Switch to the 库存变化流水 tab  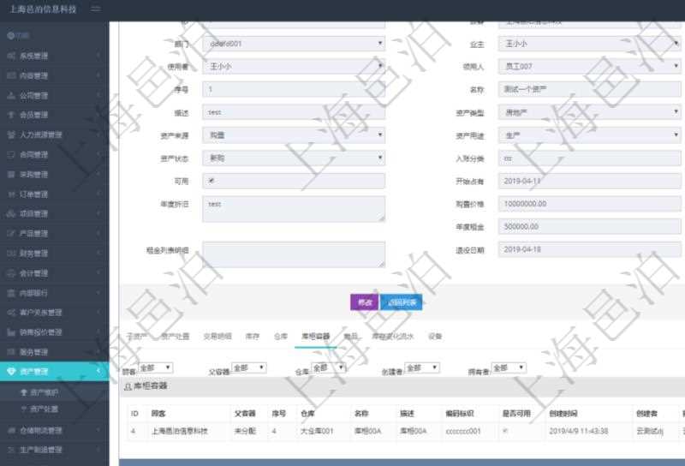[x=392, y=337]
